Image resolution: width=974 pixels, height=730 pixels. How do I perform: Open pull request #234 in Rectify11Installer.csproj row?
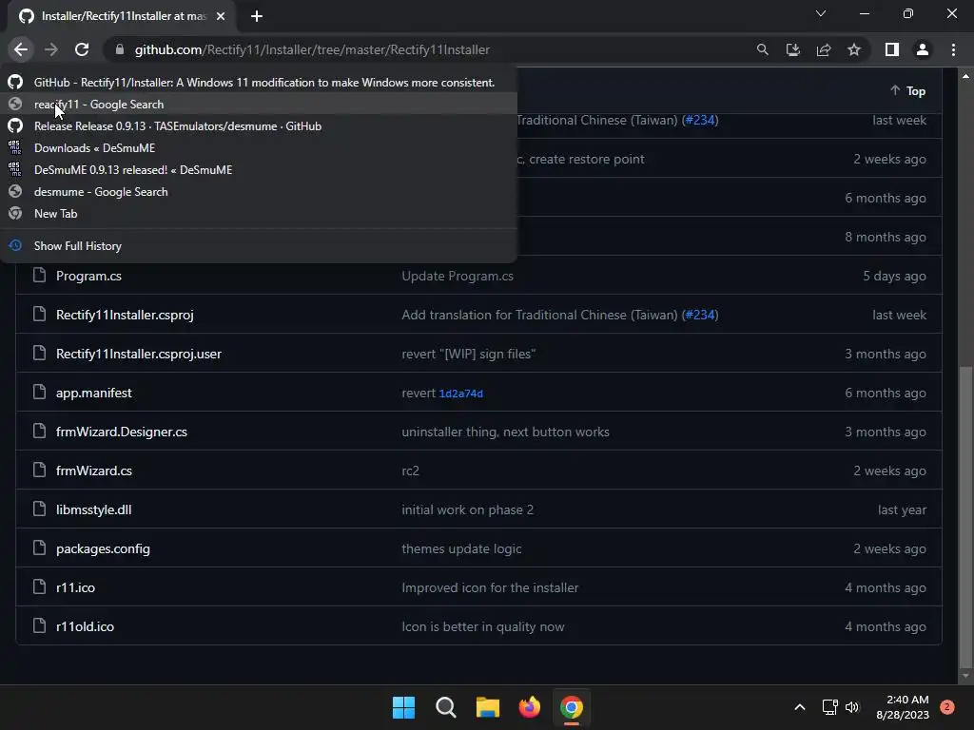[x=700, y=315]
